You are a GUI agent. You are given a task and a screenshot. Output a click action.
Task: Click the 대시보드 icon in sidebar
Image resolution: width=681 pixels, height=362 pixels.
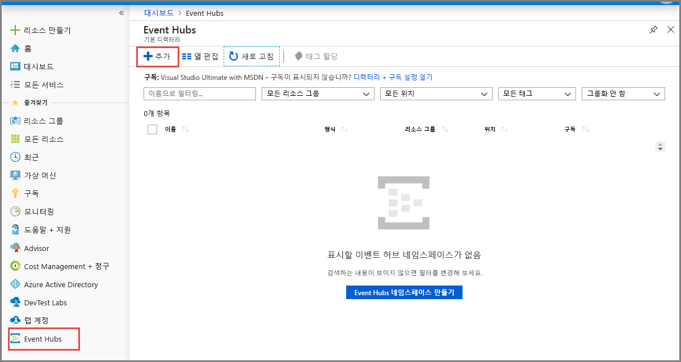(15, 66)
